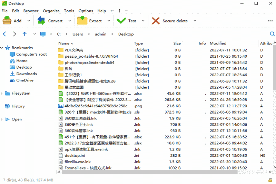
Task: Expand the Filesystem tree node
Action: pyautogui.click(x=2, y=93)
